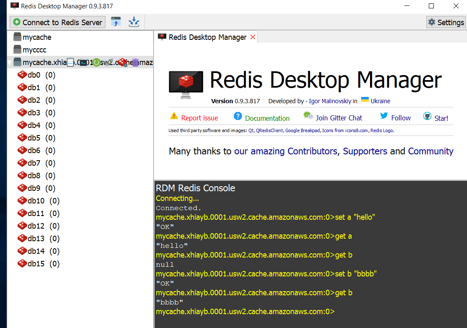The width and height of the screenshot is (467, 328).
Task: Click the edit connection settings icon
Action: pos(122,62)
